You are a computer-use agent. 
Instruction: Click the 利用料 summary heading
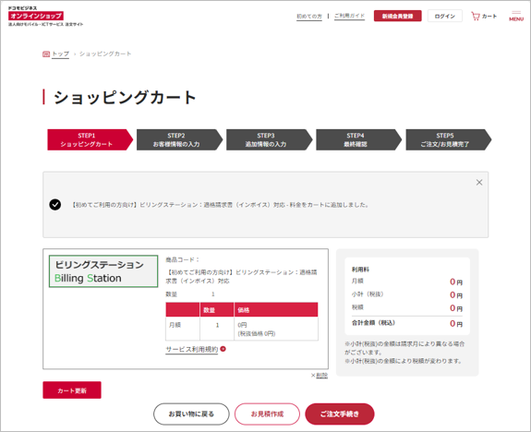[x=360, y=270]
